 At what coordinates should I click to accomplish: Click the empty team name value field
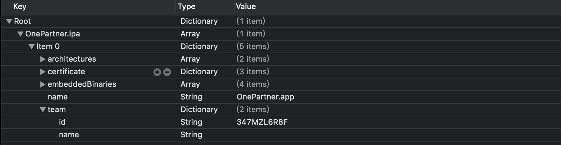[x=316, y=135]
